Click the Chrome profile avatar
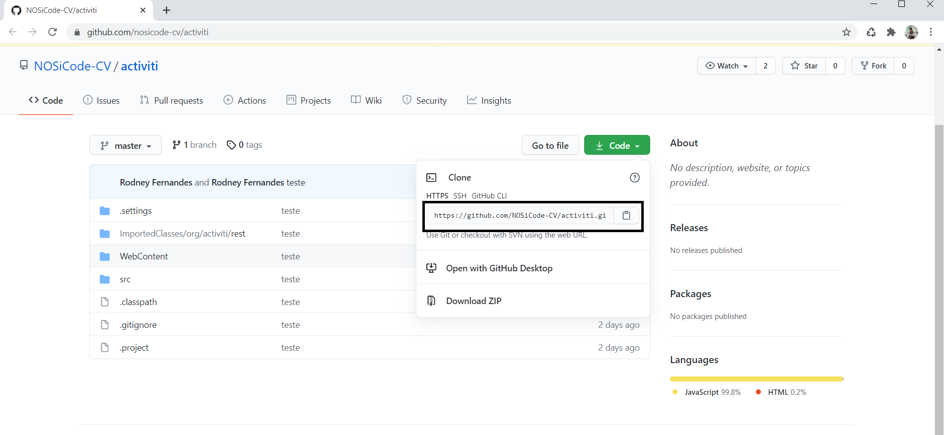Image resolution: width=944 pixels, height=435 pixels. 911,32
